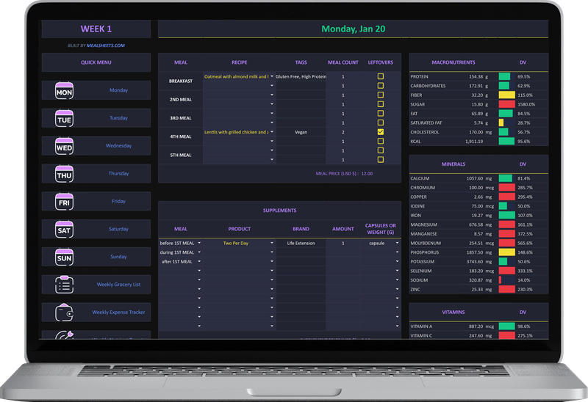Open Two Per Day product dropdown

tap(272, 243)
